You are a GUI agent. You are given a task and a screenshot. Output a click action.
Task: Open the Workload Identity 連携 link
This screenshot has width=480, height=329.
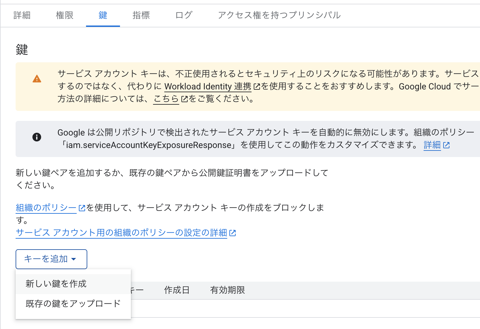tap(208, 86)
